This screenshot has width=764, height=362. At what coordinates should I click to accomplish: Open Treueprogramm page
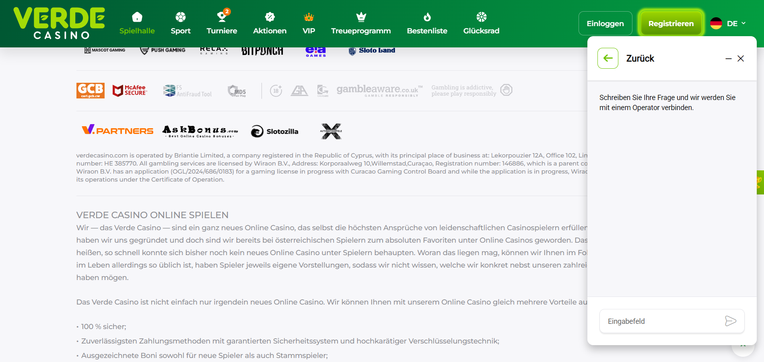361,23
